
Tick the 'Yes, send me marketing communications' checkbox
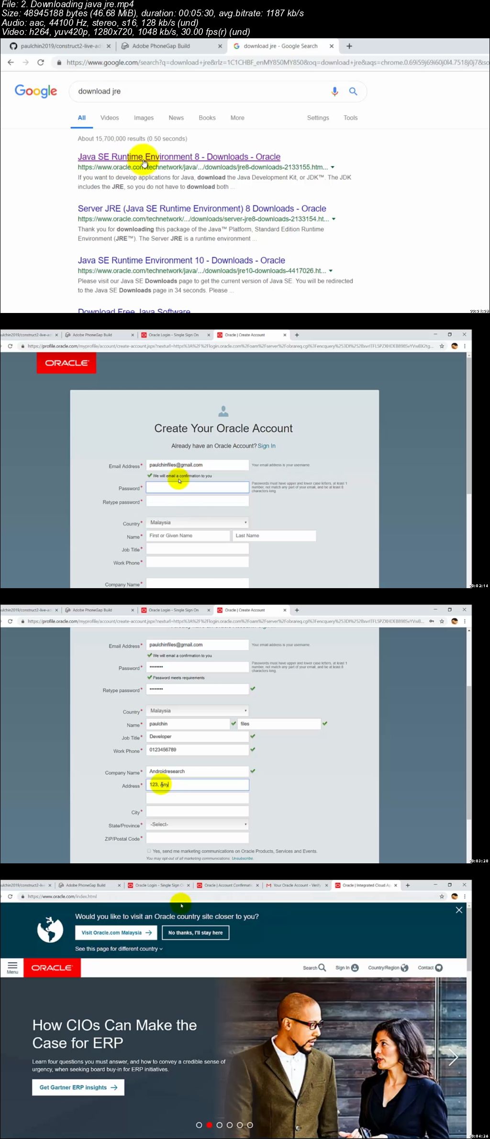pos(149,851)
